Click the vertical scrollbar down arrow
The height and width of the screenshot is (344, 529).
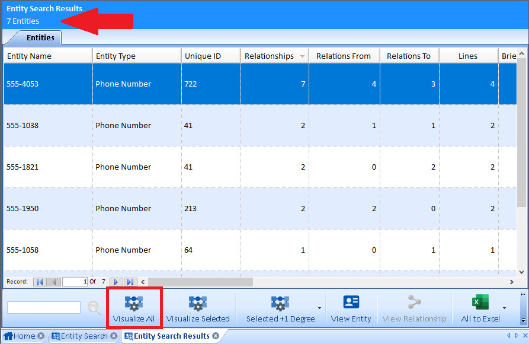(x=521, y=272)
